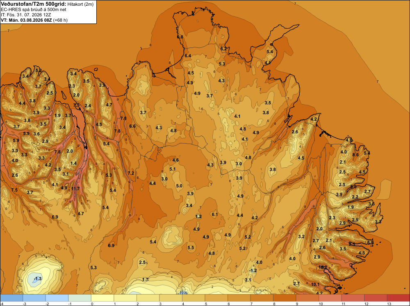
Task: Click the '4.6' temperature value
Action: pos(175,160)
